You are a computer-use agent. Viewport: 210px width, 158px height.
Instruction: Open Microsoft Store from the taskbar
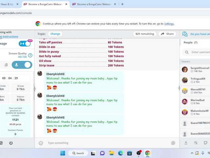(129, 153)
